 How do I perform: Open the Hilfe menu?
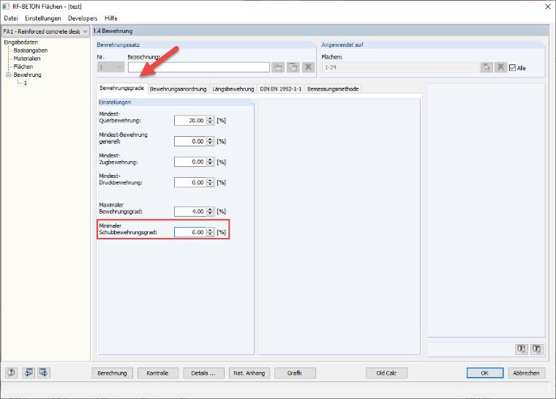111,18
